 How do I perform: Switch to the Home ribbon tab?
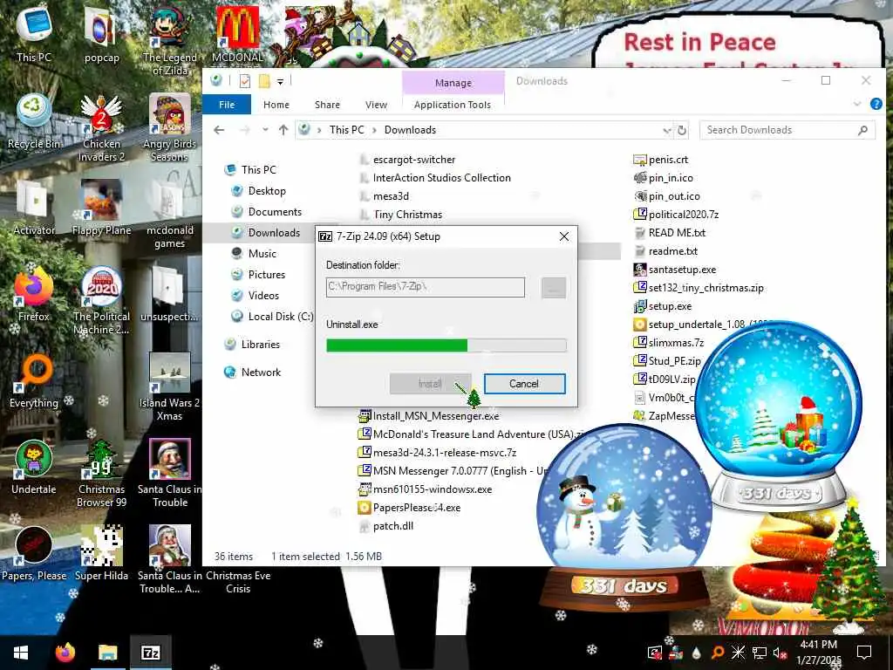[x=276, y=105]
